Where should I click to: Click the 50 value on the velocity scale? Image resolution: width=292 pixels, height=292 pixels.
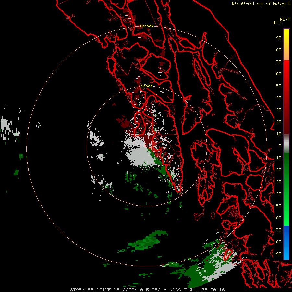[279, 86]
